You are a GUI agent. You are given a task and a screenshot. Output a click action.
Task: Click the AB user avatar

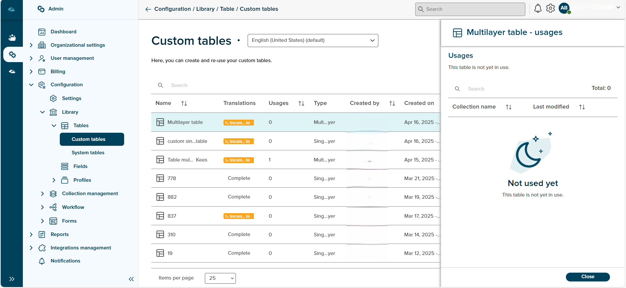coord(564,8)
